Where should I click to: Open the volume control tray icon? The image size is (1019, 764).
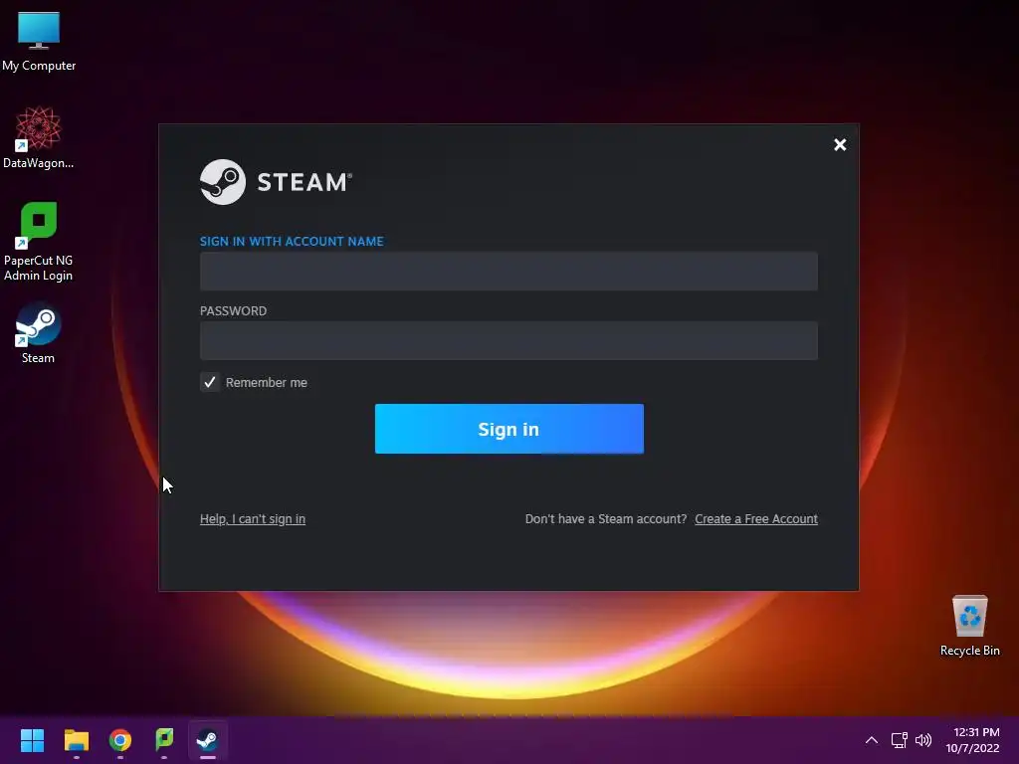click(x=923, y=740)
